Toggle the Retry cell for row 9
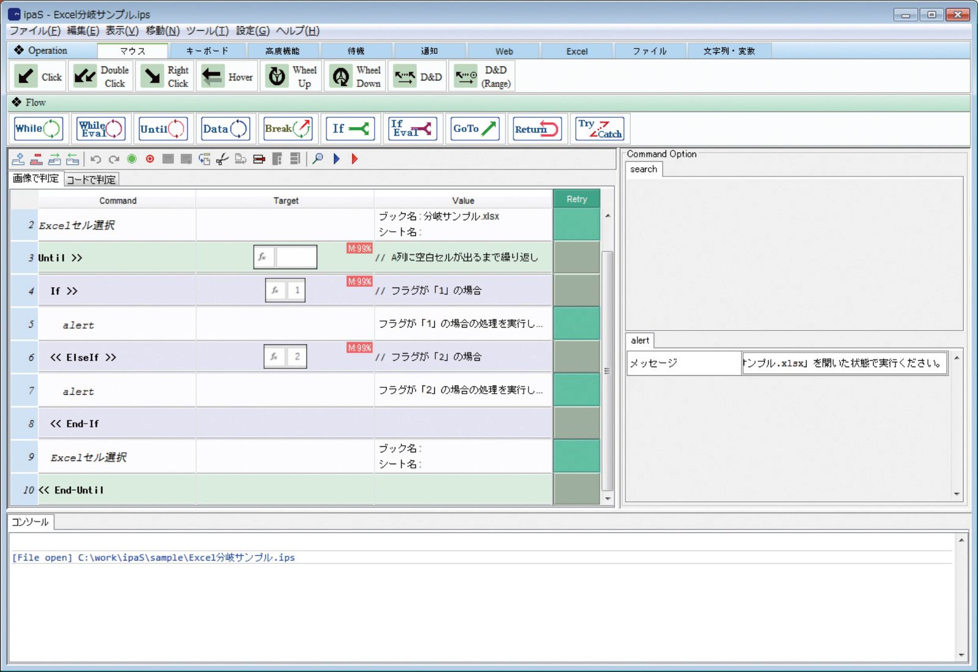Viewport: 978px width, 672px height. [x=576, y=456]
